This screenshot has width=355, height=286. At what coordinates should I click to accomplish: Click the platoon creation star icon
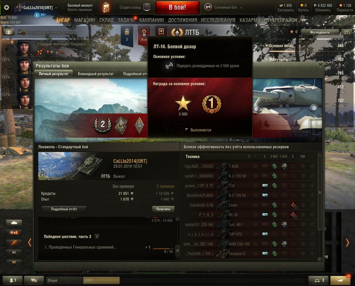pos(147,7)
